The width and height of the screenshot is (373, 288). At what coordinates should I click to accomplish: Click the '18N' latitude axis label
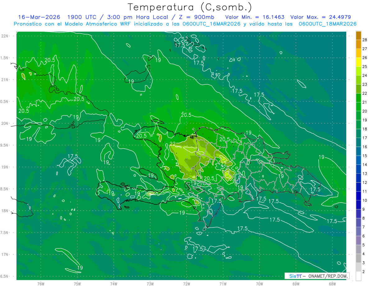[x=5, y=211]
